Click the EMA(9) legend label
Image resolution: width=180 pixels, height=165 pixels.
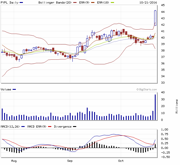[84, 3]
